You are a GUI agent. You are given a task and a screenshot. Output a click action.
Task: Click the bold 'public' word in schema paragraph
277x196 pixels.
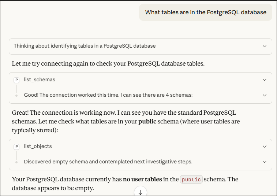coord(147,121)
